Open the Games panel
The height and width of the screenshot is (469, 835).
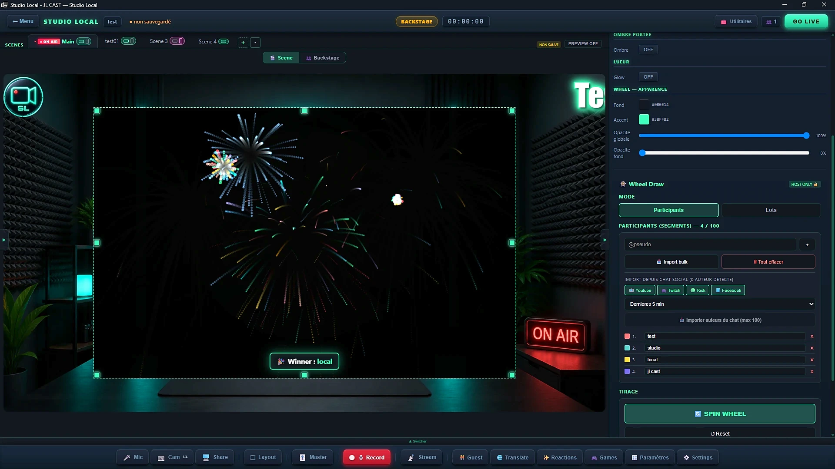604,457
